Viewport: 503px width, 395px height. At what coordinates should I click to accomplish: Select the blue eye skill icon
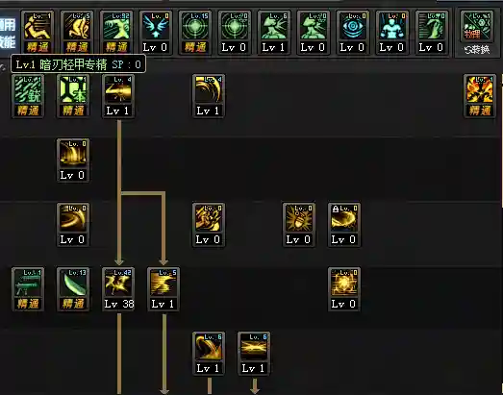[x=353, y=26]
